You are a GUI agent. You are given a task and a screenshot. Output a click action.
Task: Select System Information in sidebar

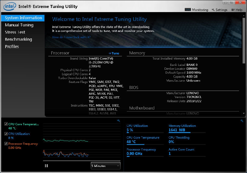pos(23,18)
